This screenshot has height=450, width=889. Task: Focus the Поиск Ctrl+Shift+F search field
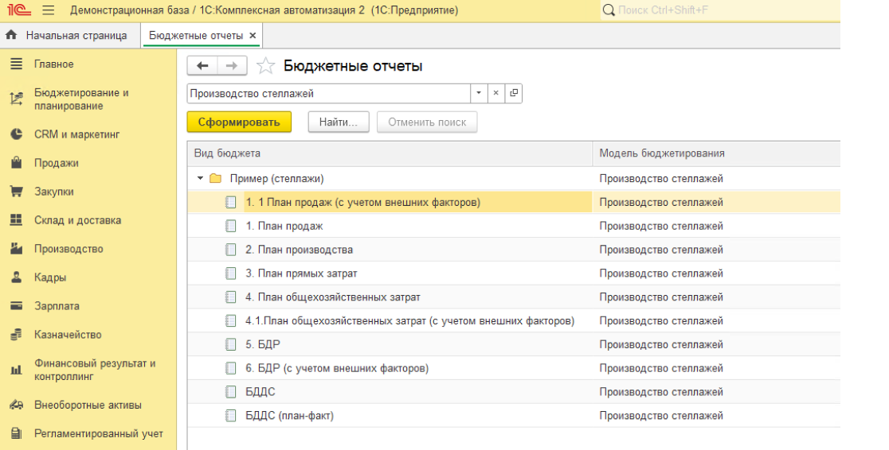720,10
